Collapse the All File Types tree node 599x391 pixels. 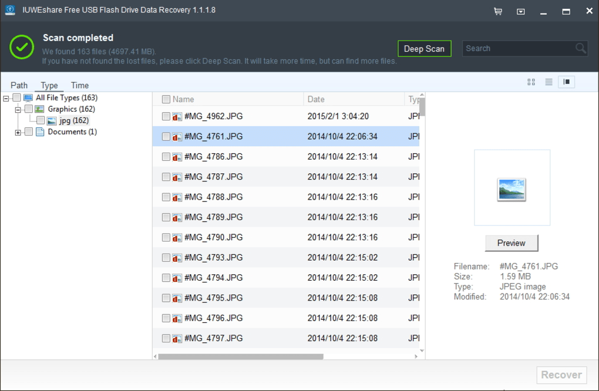click(5, 97)
